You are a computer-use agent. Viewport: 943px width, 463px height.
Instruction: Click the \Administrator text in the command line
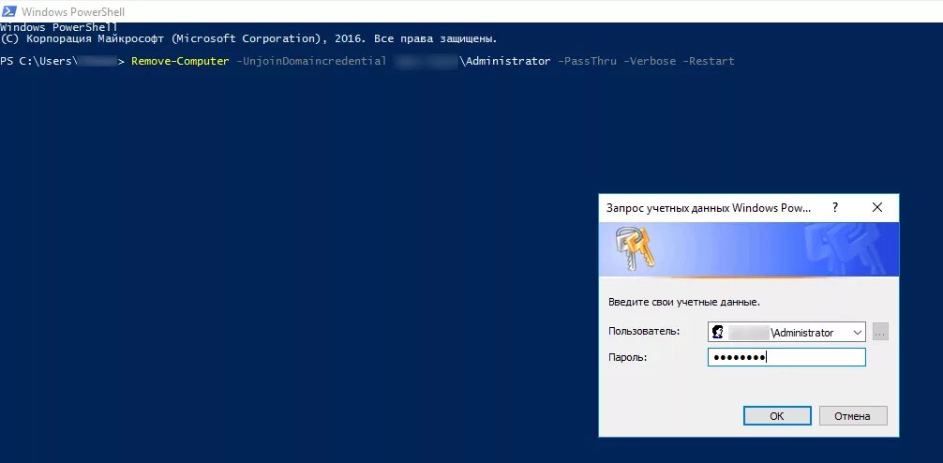coord(504,61)
